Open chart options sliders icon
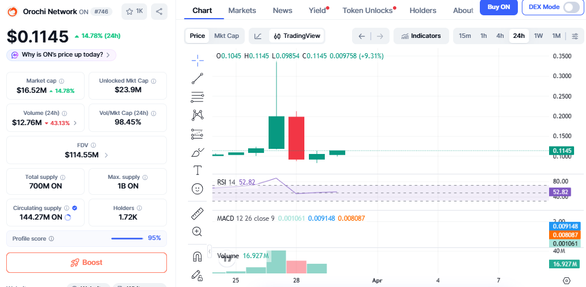 tap(575, 36)
